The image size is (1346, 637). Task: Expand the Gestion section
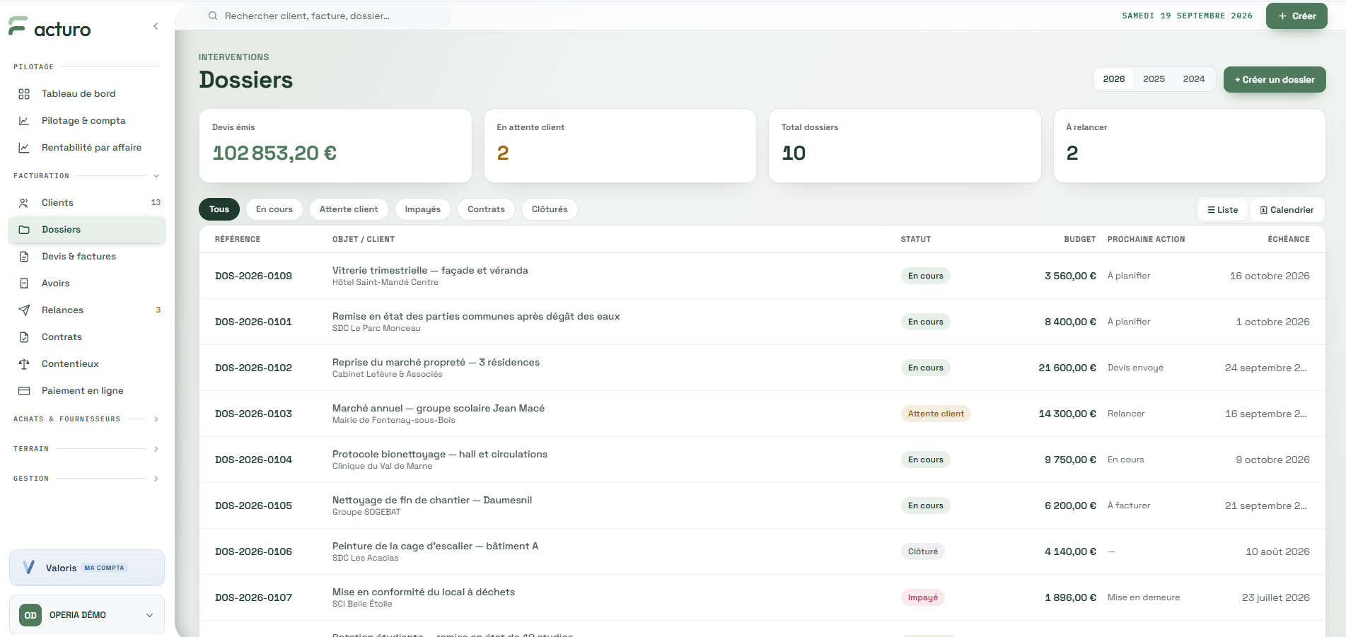(156, 479)
